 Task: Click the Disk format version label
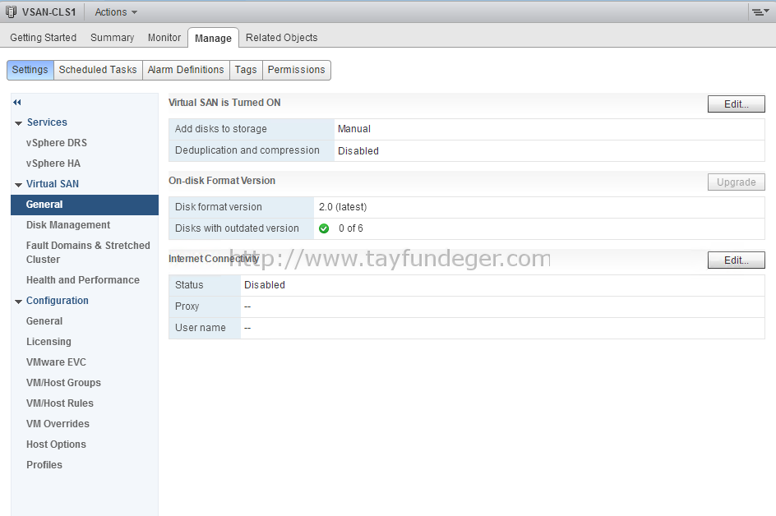(219, 207)
